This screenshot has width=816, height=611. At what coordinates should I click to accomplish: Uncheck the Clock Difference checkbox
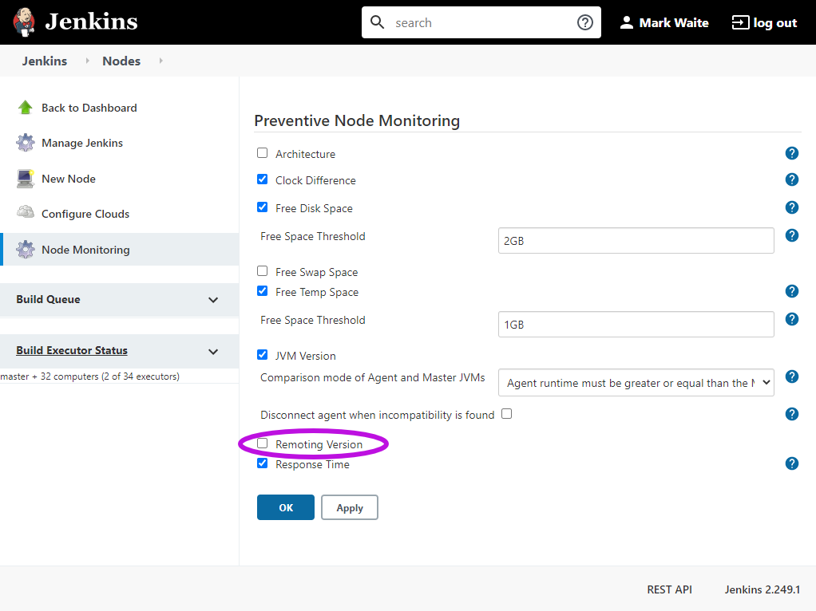click(x=262, y=179)
